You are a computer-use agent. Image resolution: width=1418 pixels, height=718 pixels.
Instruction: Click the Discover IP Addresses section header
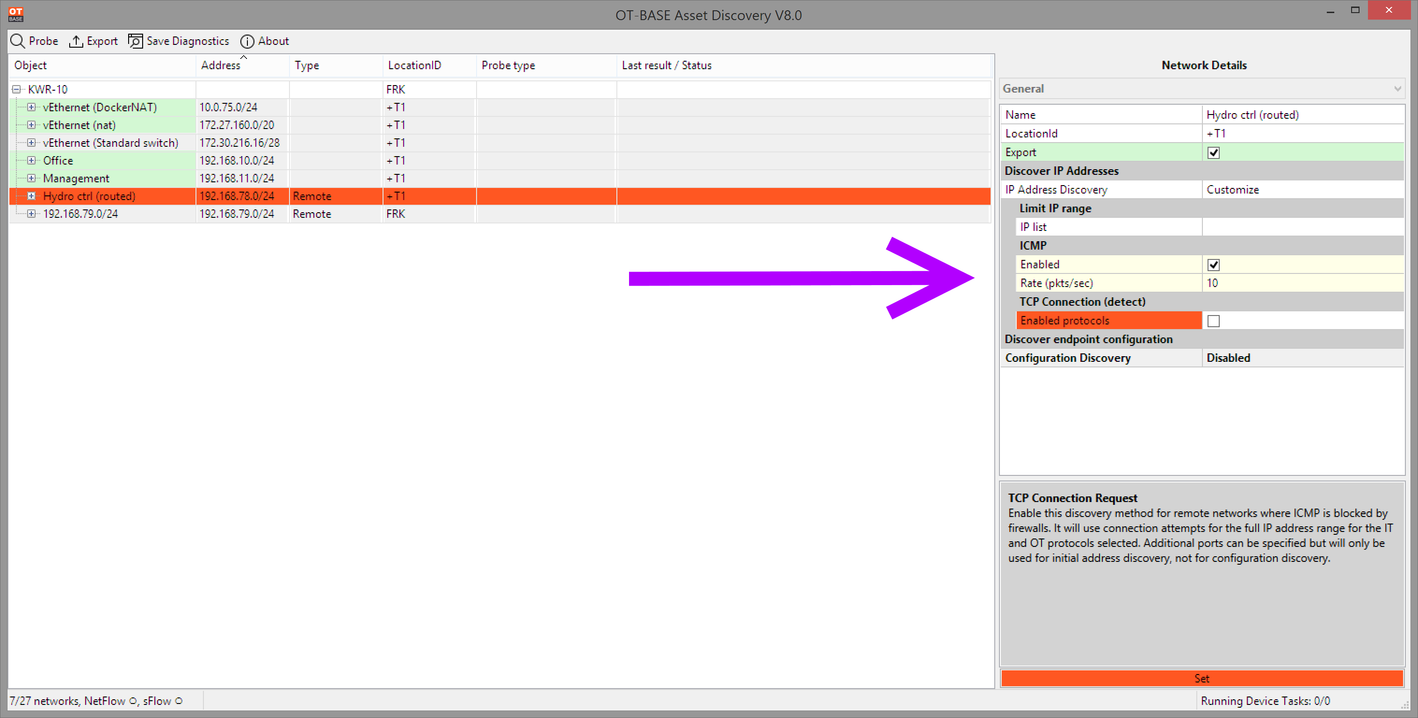pos(1201,171)
